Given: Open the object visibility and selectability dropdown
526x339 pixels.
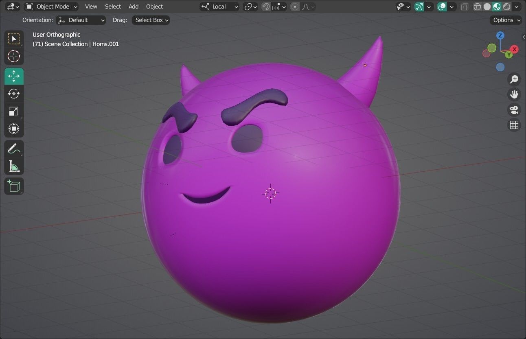Looking at the screenshot, I should [403, 7].
